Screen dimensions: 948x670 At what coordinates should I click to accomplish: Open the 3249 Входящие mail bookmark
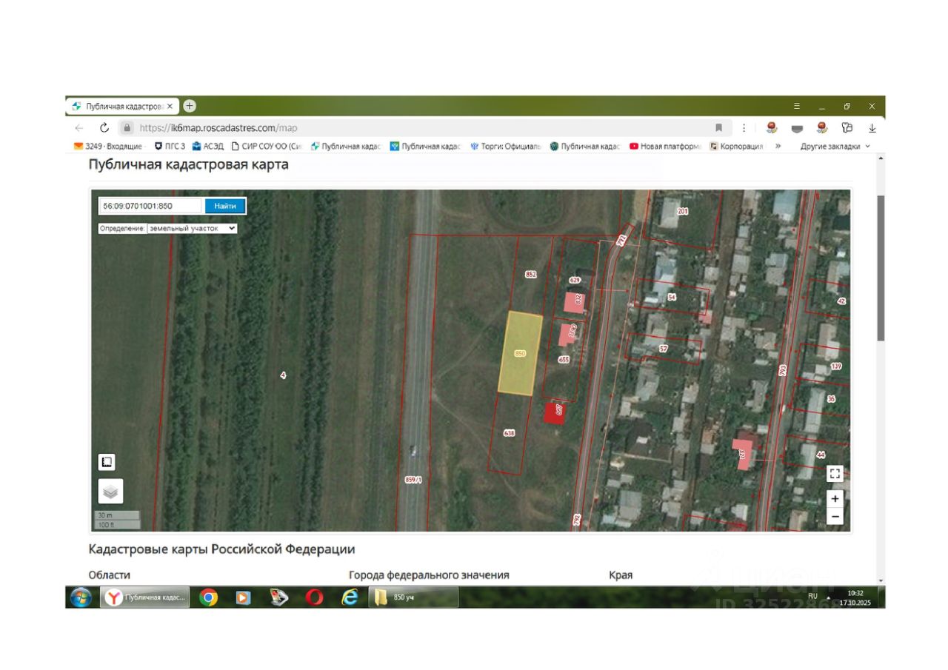pos(110,147)
